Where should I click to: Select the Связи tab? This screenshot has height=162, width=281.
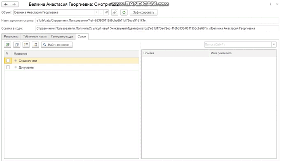(x=82, y=37)
